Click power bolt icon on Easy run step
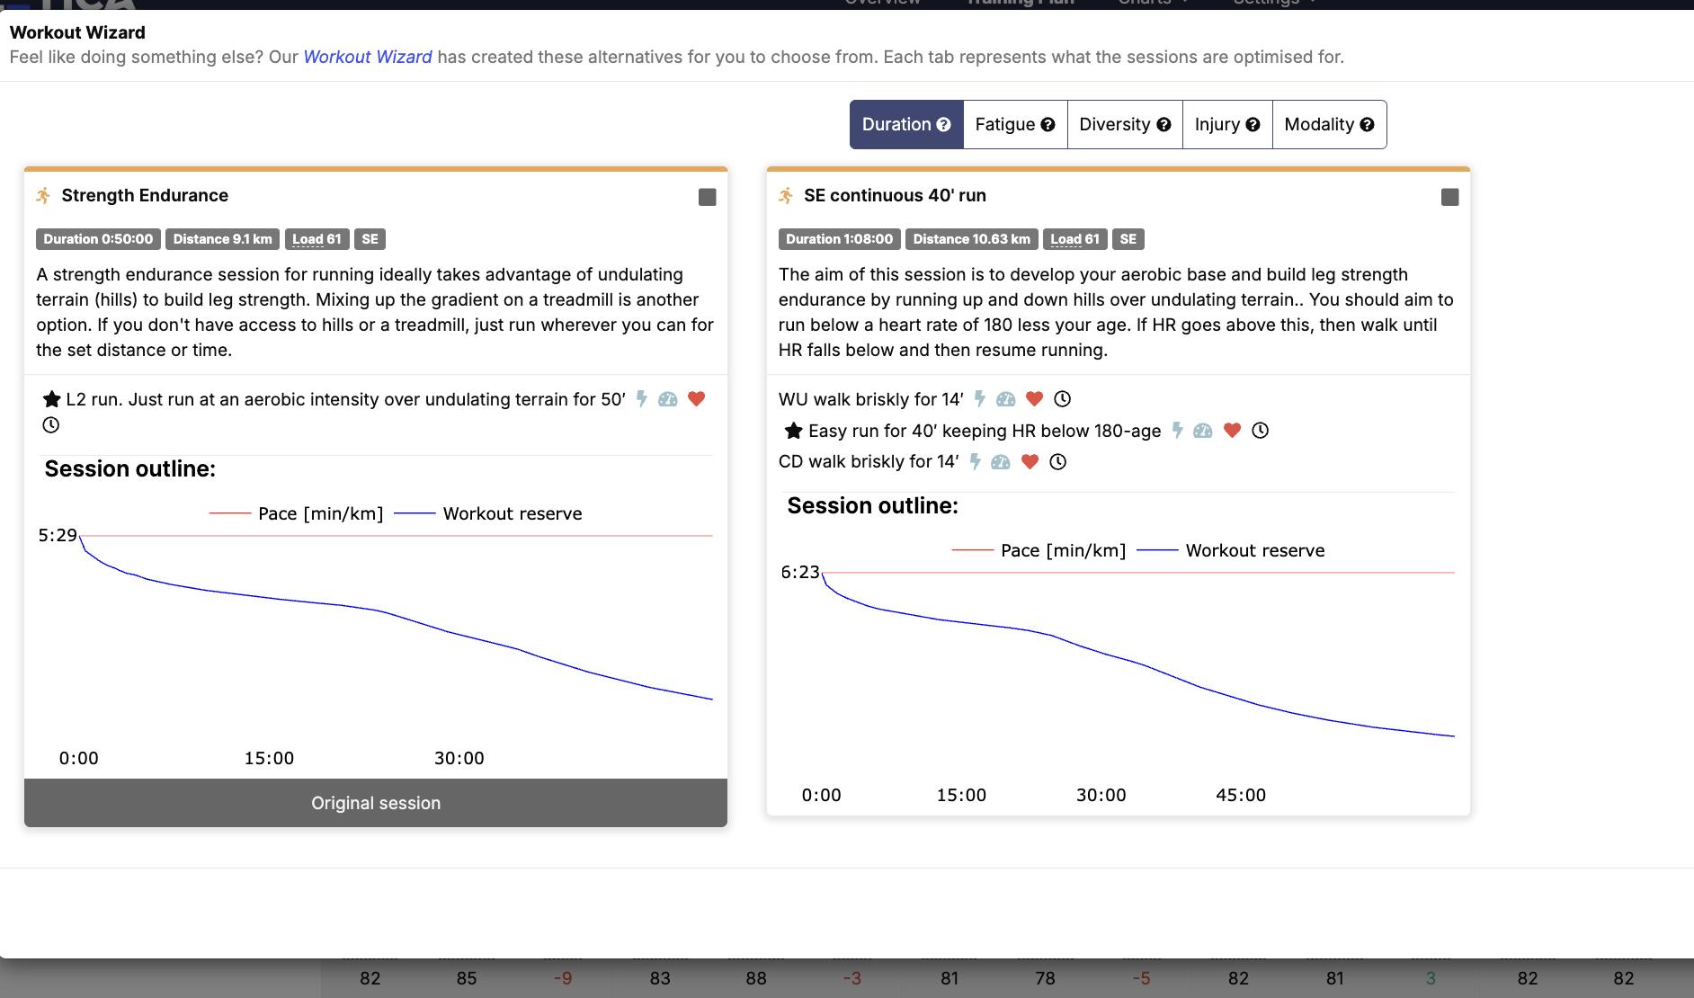The width and height of the screenshot is (1694, 998). (x=1177, y=431)
